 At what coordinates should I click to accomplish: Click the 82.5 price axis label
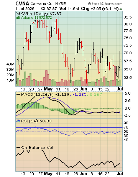128,17
